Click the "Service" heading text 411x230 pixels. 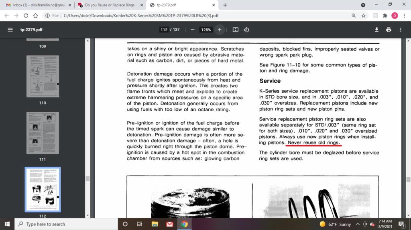(270, 81)
